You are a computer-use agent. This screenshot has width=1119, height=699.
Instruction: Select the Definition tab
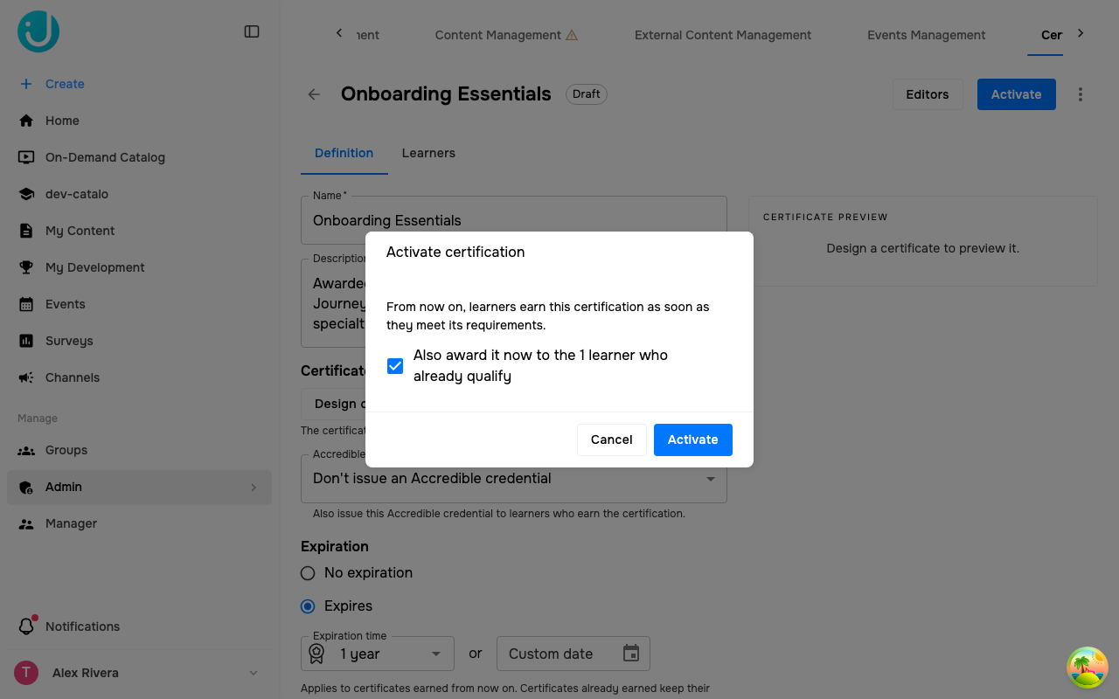[344, 153]
